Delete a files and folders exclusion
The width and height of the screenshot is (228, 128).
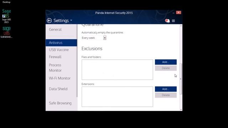166,68
